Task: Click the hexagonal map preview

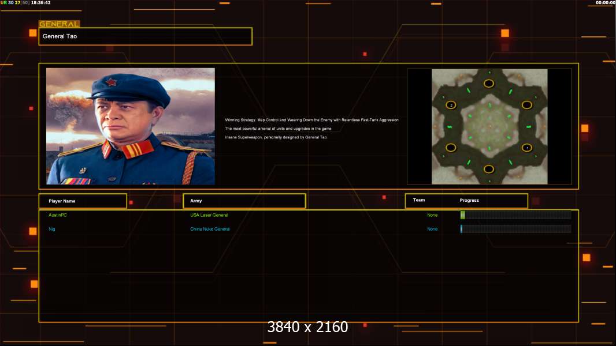Action: (x=489, y=126)
